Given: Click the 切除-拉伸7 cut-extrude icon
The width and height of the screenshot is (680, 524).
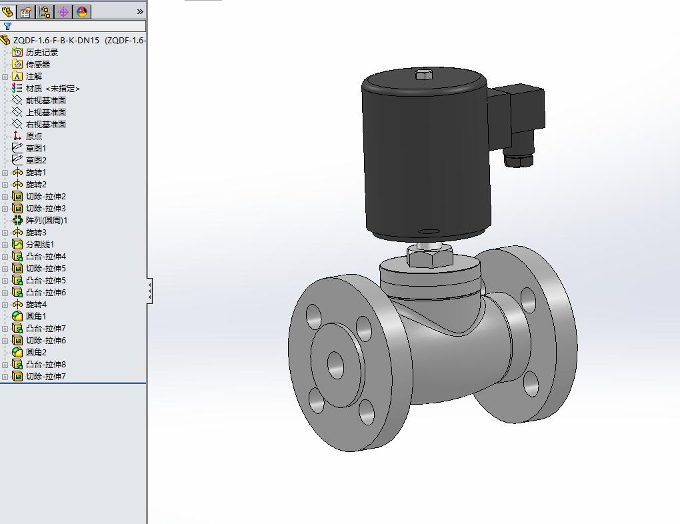Looking at the screenshot, I should pos(17,376).
